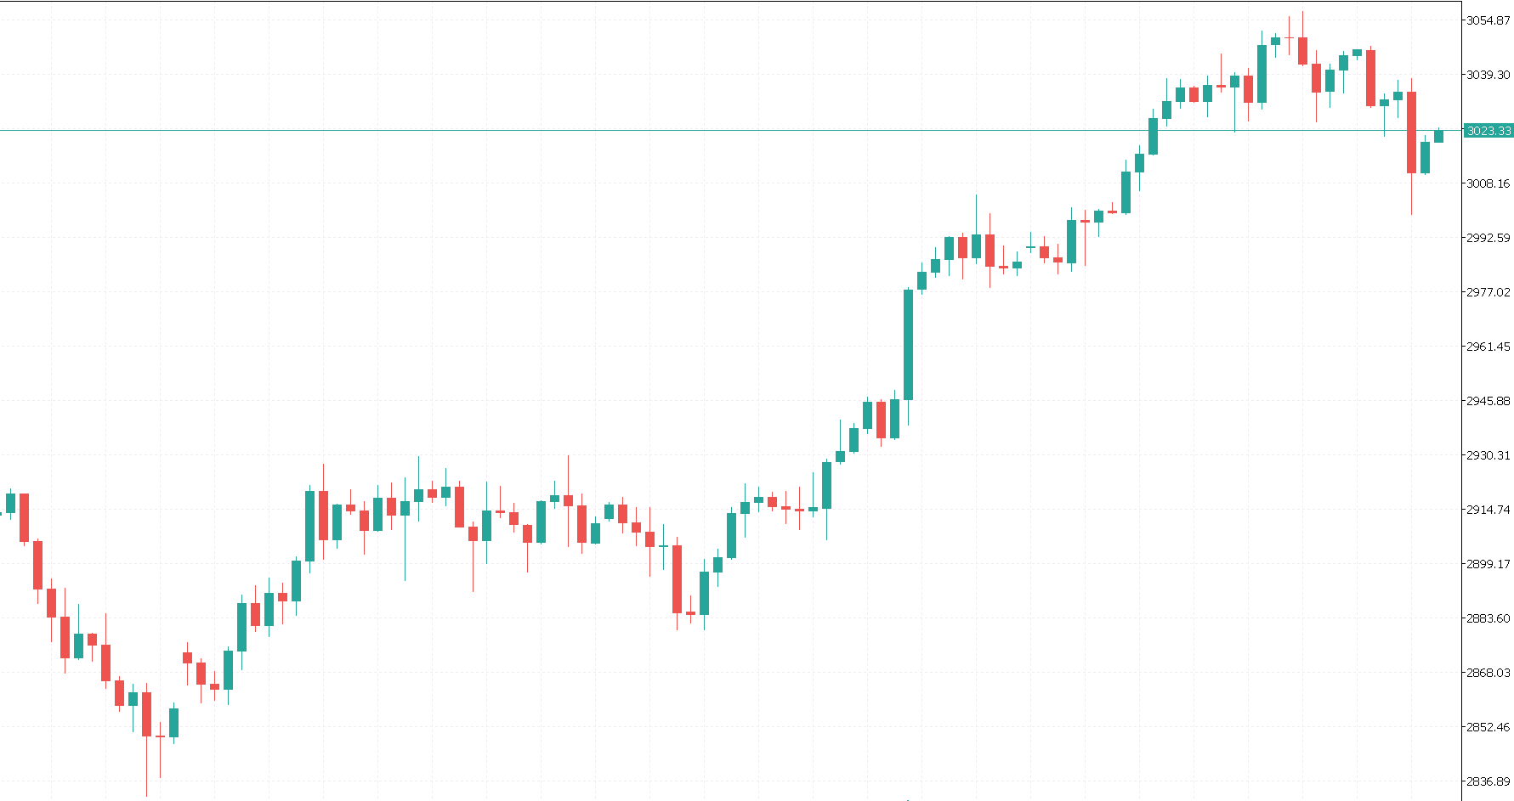This screenshot has width=1514, height=801.
Task: Click the first green candle at left edge
Action: pos(10,503)
